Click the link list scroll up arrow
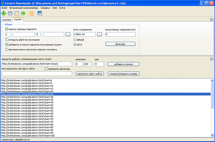 [x=212, y=81]
